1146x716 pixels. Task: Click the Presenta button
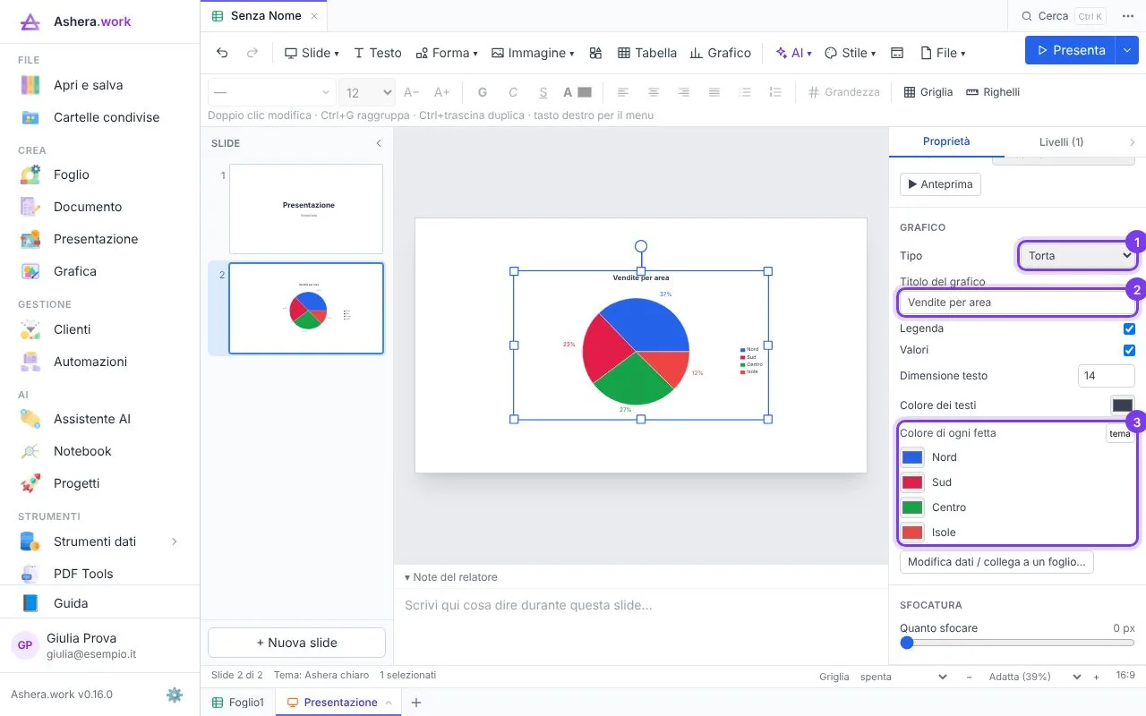1070,50
